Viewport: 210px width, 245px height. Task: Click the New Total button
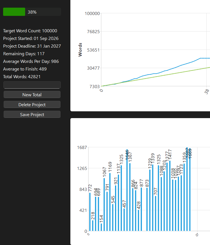[32, 95]
